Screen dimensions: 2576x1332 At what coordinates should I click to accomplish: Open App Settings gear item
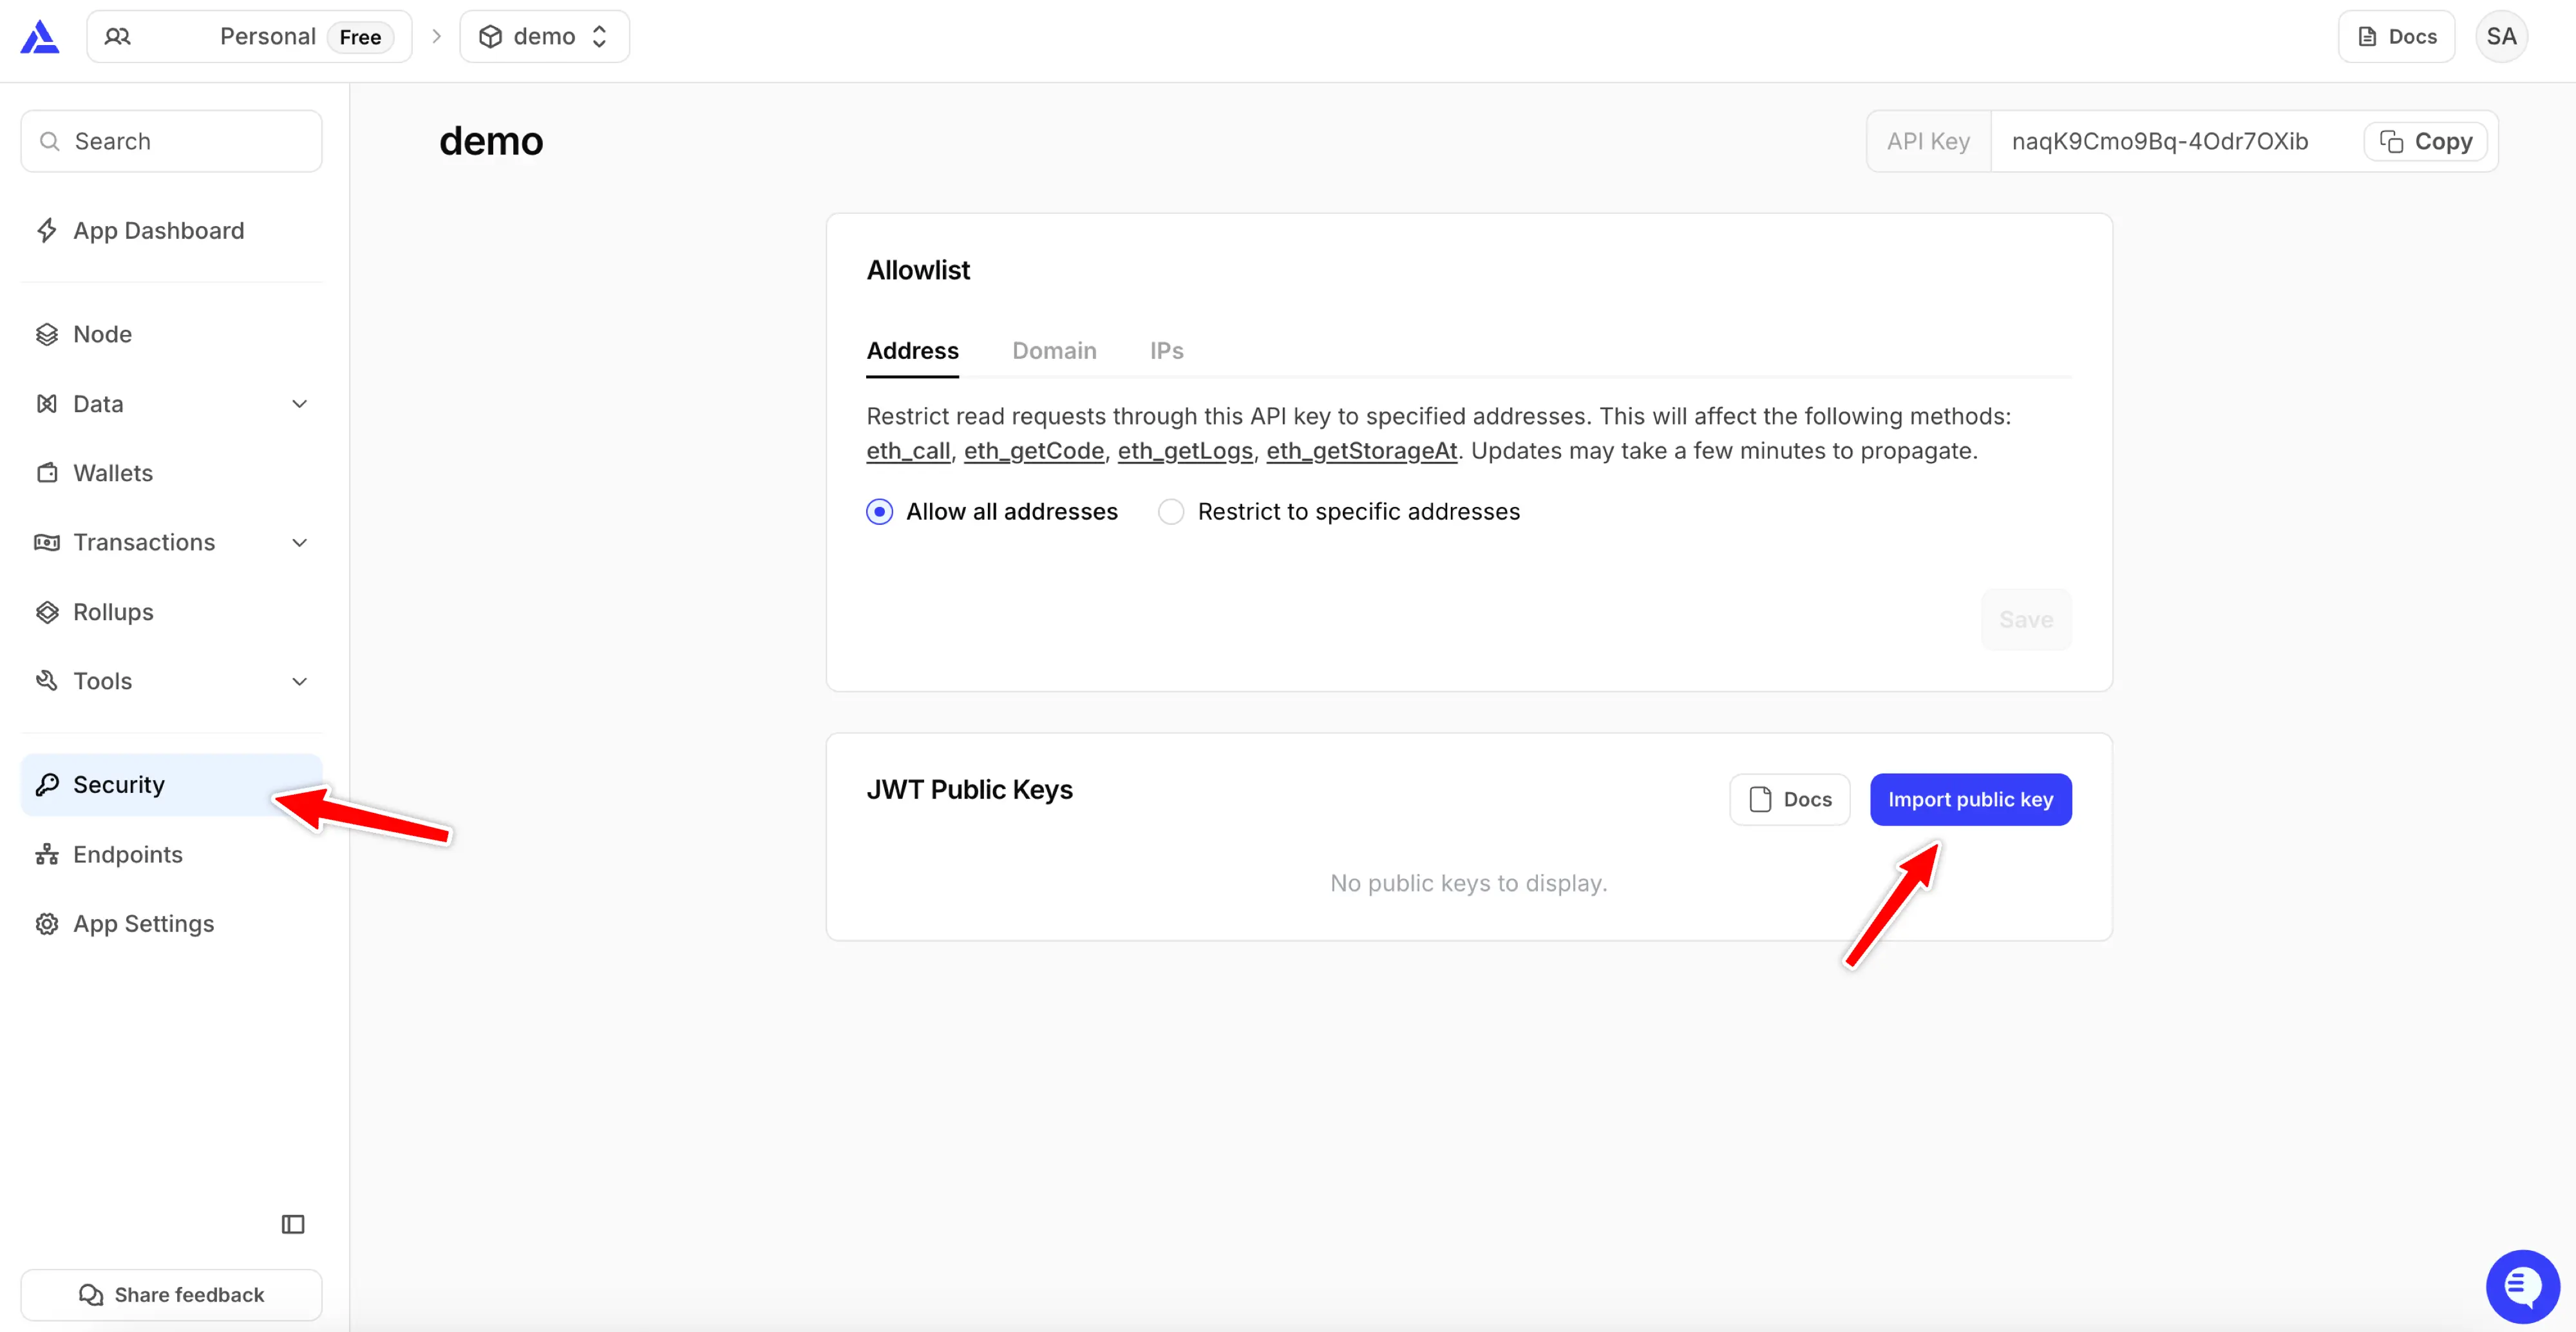click(143, 923)
